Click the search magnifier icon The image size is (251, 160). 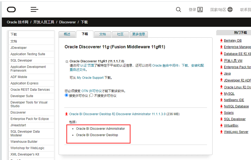click(x=179, y=10)
